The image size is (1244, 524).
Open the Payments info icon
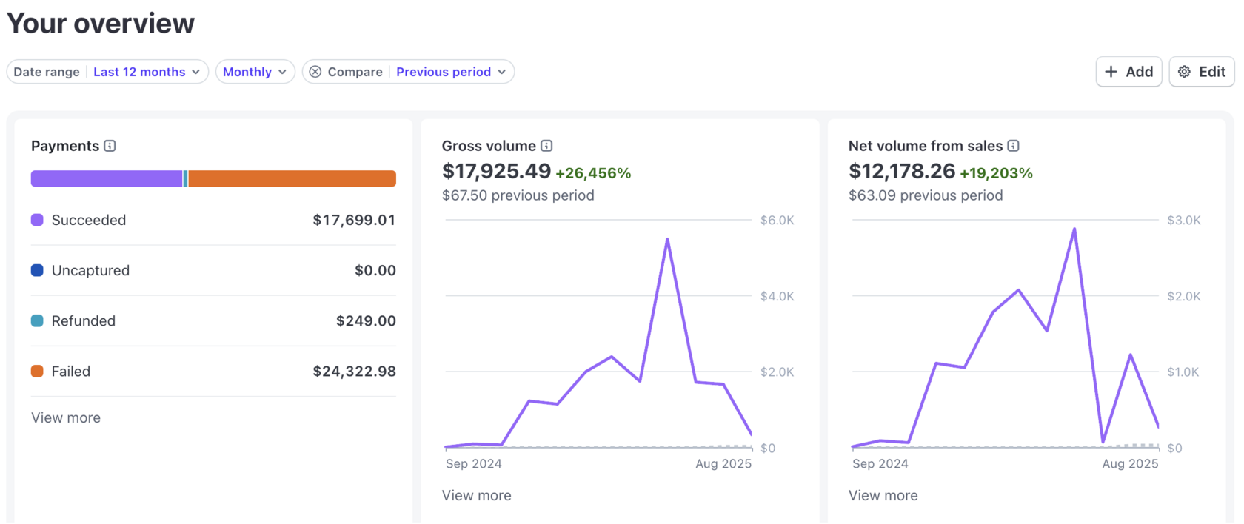pos(110,146)
